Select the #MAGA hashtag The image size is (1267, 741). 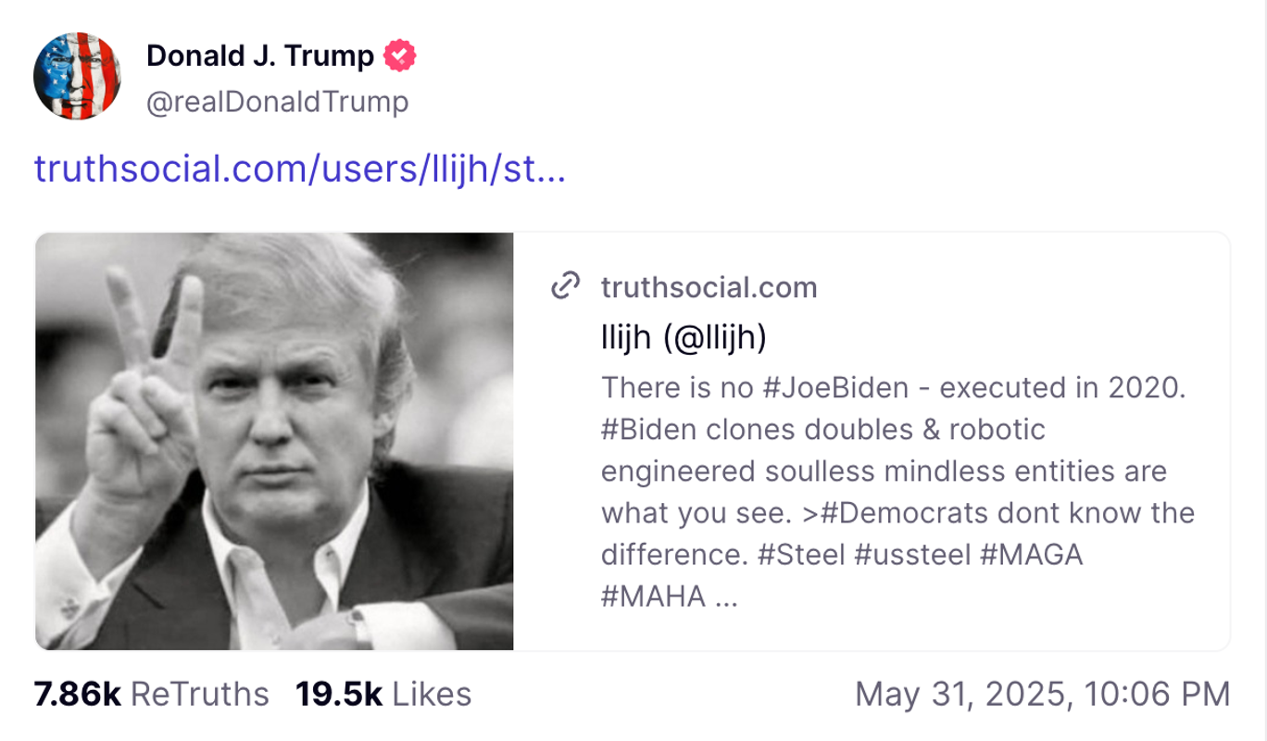click(x=1035, y=556)
